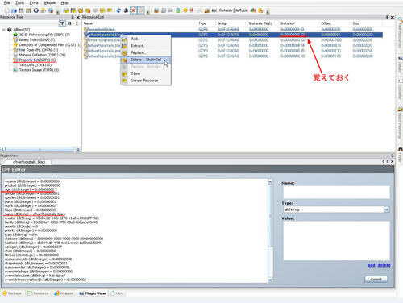Select the 3D ID Referencing File tree icon

[x=15, y=35]
